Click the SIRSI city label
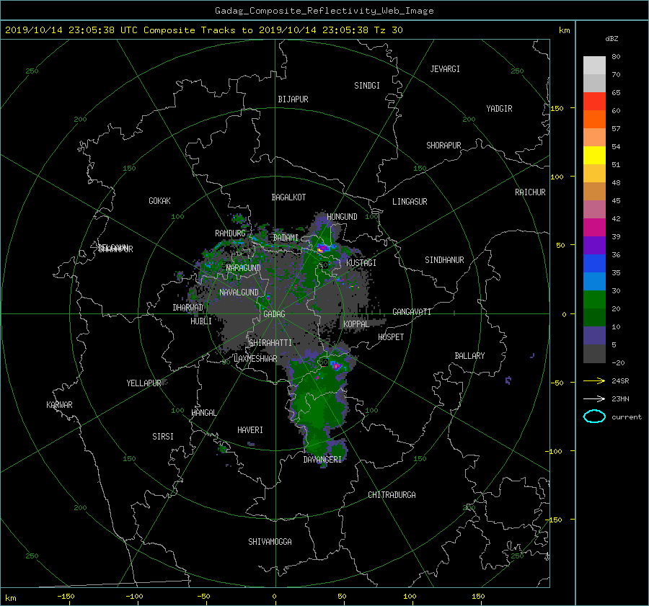 tap(163, 437)
